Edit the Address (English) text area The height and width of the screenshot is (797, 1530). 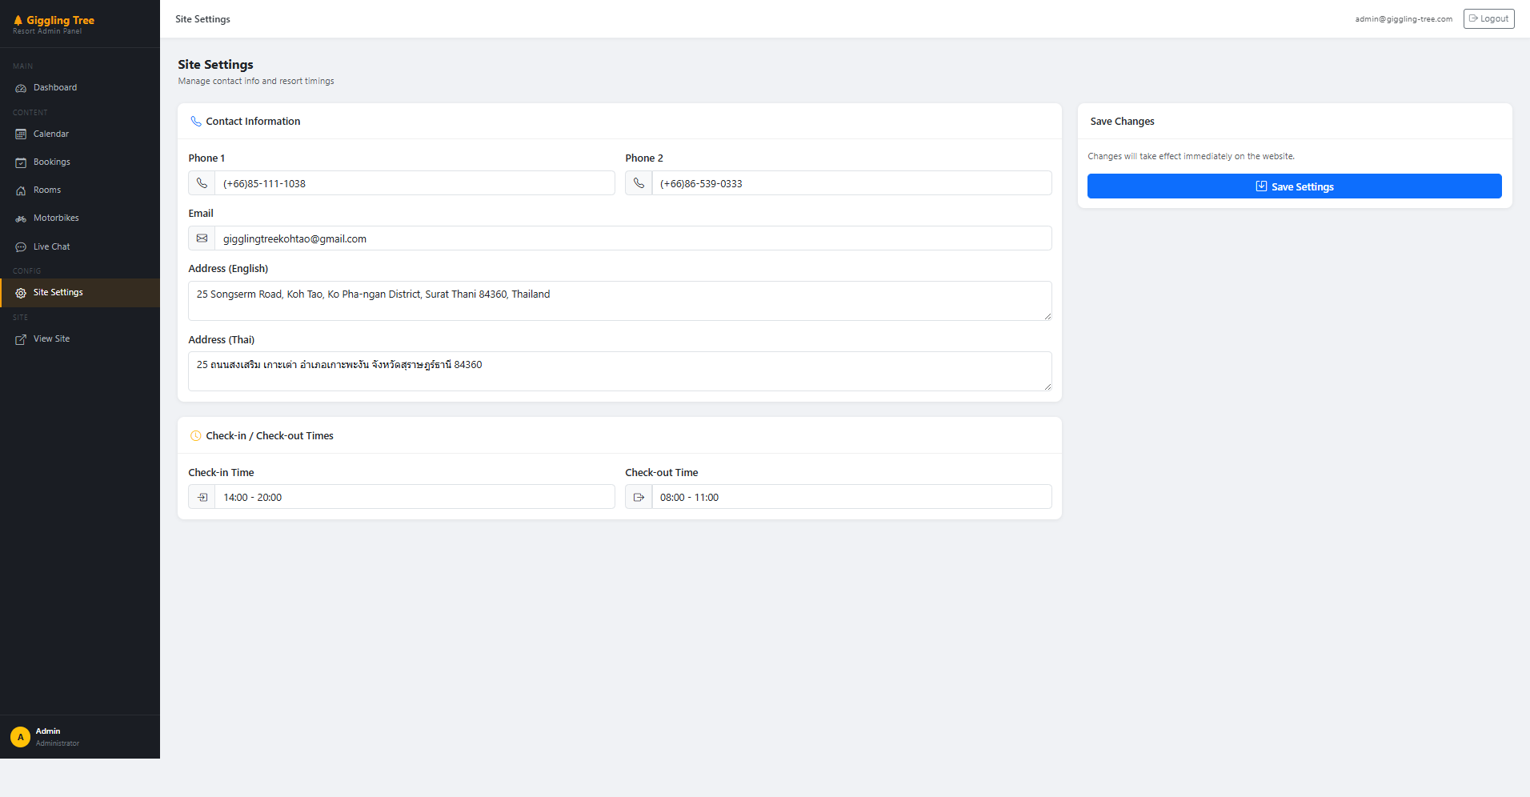click(620, 301)
